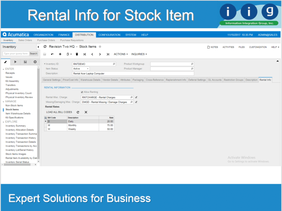Click the grid column configuration icon
Image resolution: width=282 pixels, height=211 pixels.
pyautogui.click(x=45, y=118)
